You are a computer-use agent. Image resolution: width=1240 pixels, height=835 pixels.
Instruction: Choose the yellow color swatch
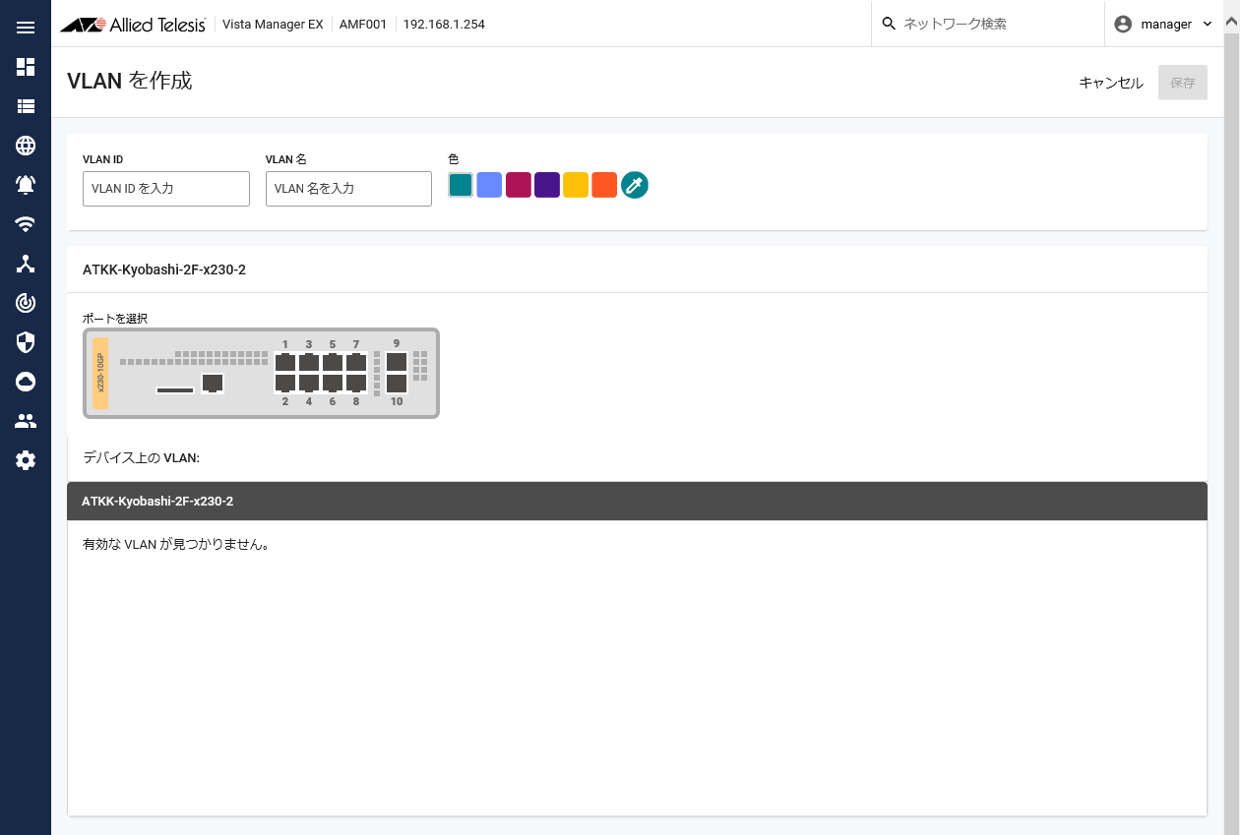(576, 185)
